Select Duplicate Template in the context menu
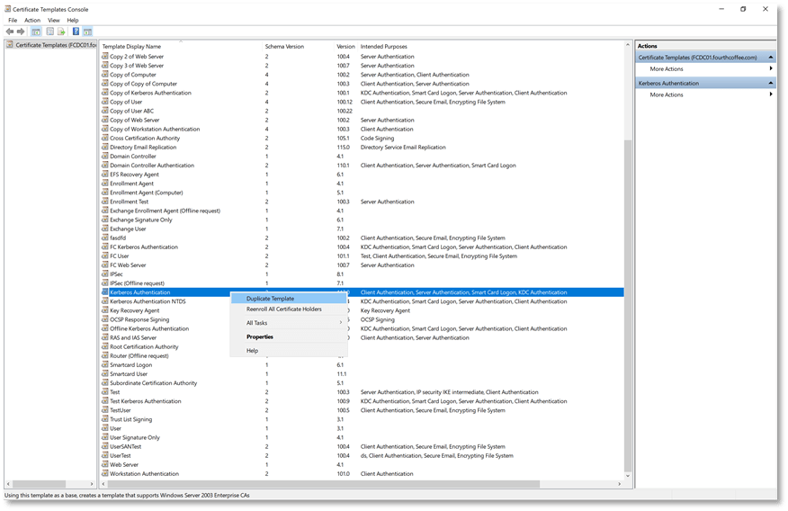 (270, 299)
